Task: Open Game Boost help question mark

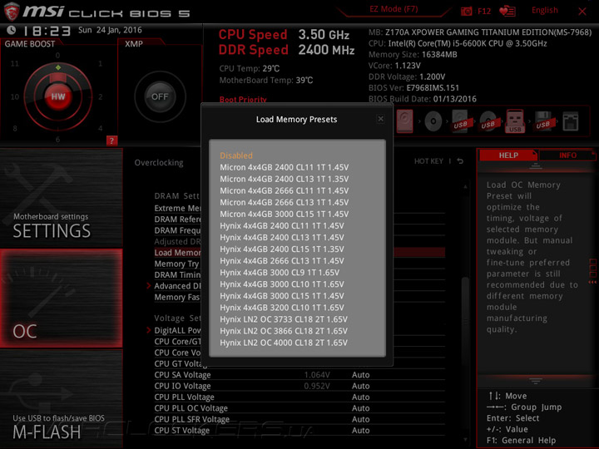Action: [111, 141]
